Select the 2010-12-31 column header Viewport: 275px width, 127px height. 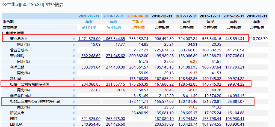257,16
